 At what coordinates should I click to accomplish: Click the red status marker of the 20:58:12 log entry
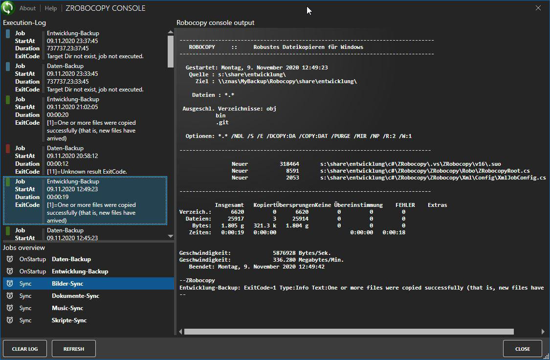8,148
